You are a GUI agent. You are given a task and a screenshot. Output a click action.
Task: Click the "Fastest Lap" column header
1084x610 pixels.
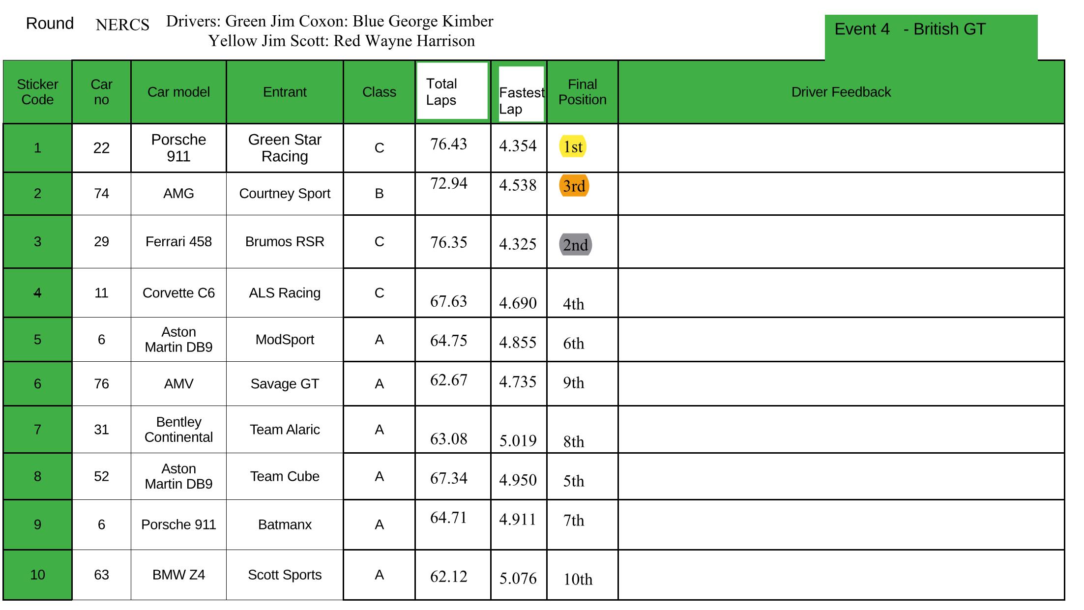pos(521,94)
